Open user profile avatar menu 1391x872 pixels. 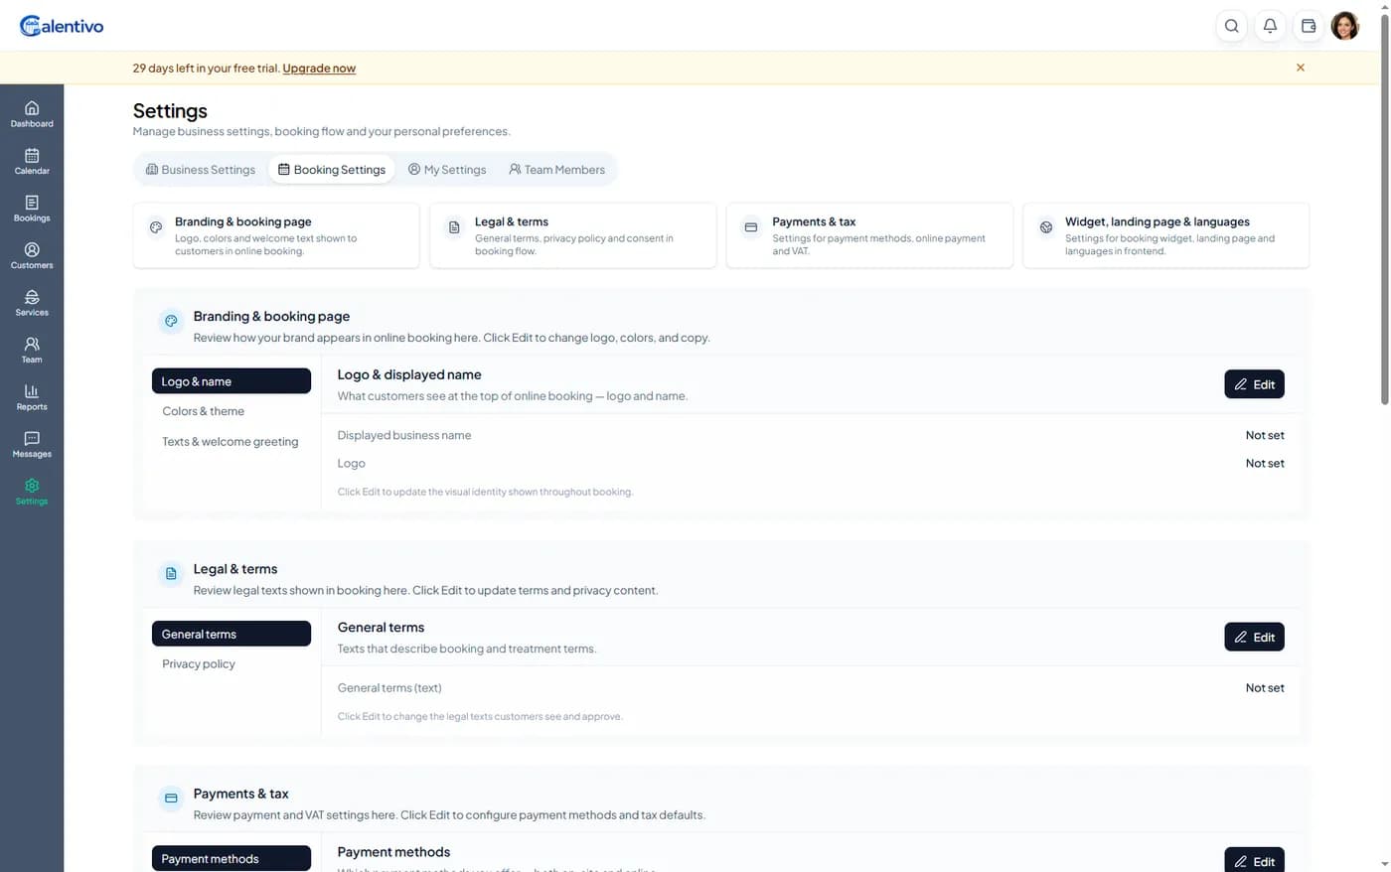tap(1344, 26)
